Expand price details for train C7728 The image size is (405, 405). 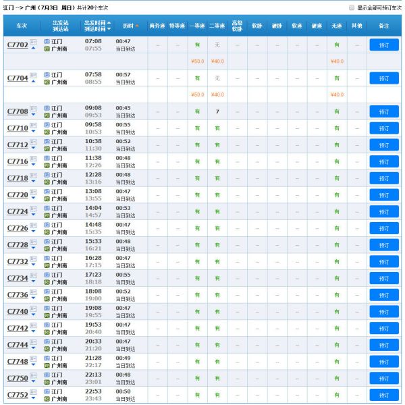33,248
